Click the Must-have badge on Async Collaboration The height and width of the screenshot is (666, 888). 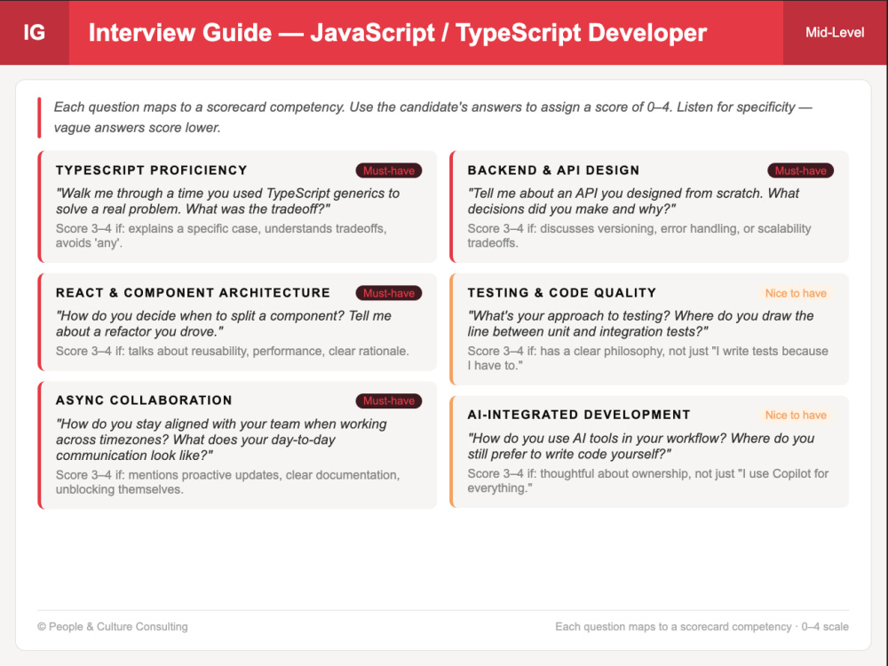pyautogui.click(x=389, y=401)
